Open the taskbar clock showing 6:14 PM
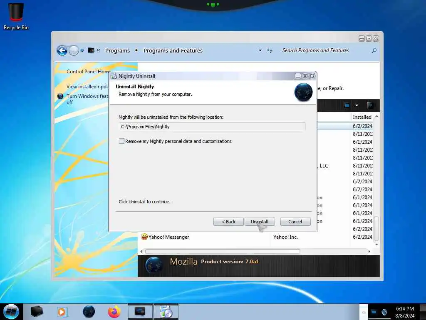This screenshot has width=426, height=320. tap(405, 312)
